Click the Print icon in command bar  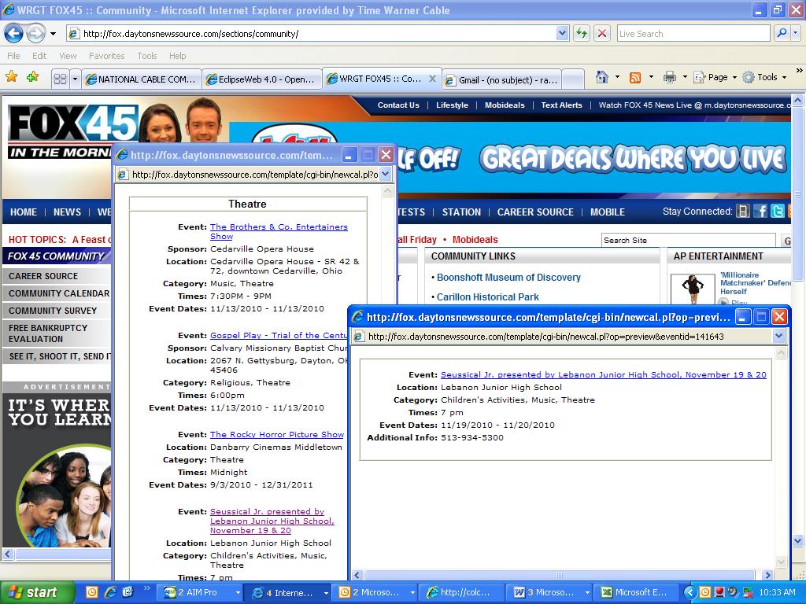669,78
